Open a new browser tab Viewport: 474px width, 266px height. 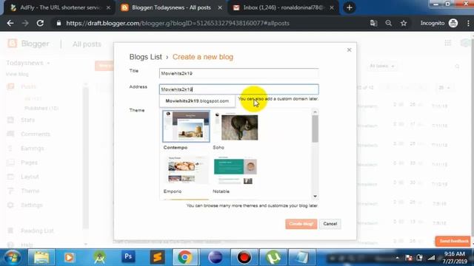(x=350, y=8)
